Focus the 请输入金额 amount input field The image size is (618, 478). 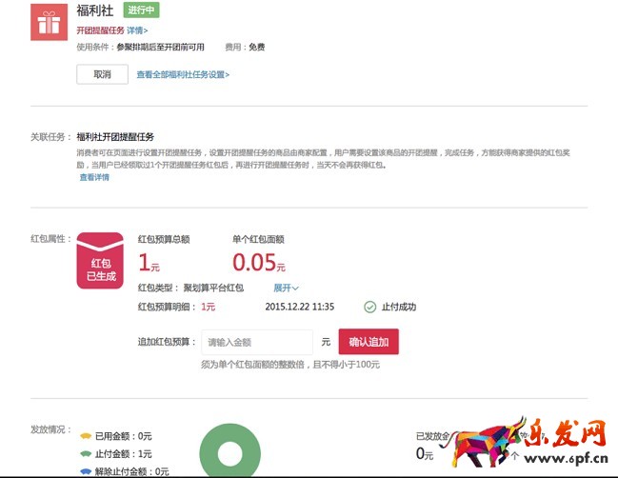point(256,342)
